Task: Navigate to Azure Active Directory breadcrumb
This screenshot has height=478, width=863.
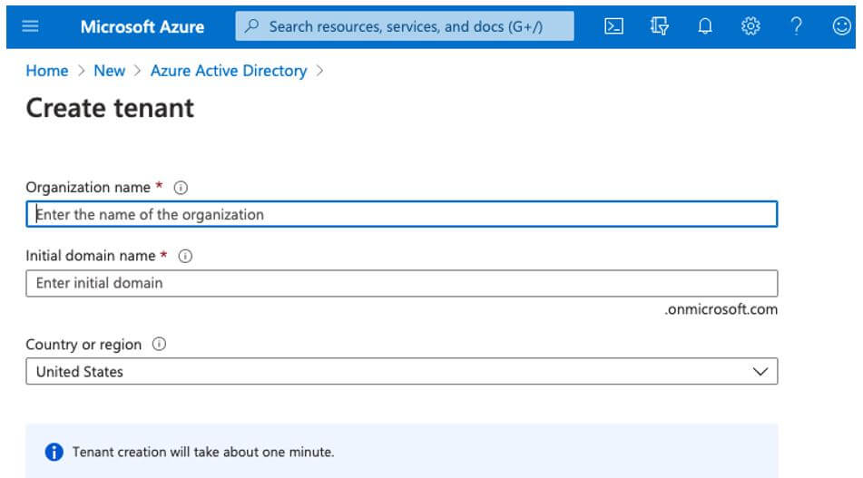Action: coord(229,71)
